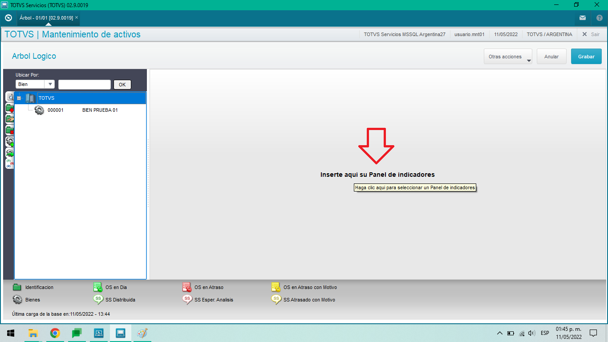Open the Windows notification center icon
The width and height of the screenshot is (608, 342).
point(593,333)
